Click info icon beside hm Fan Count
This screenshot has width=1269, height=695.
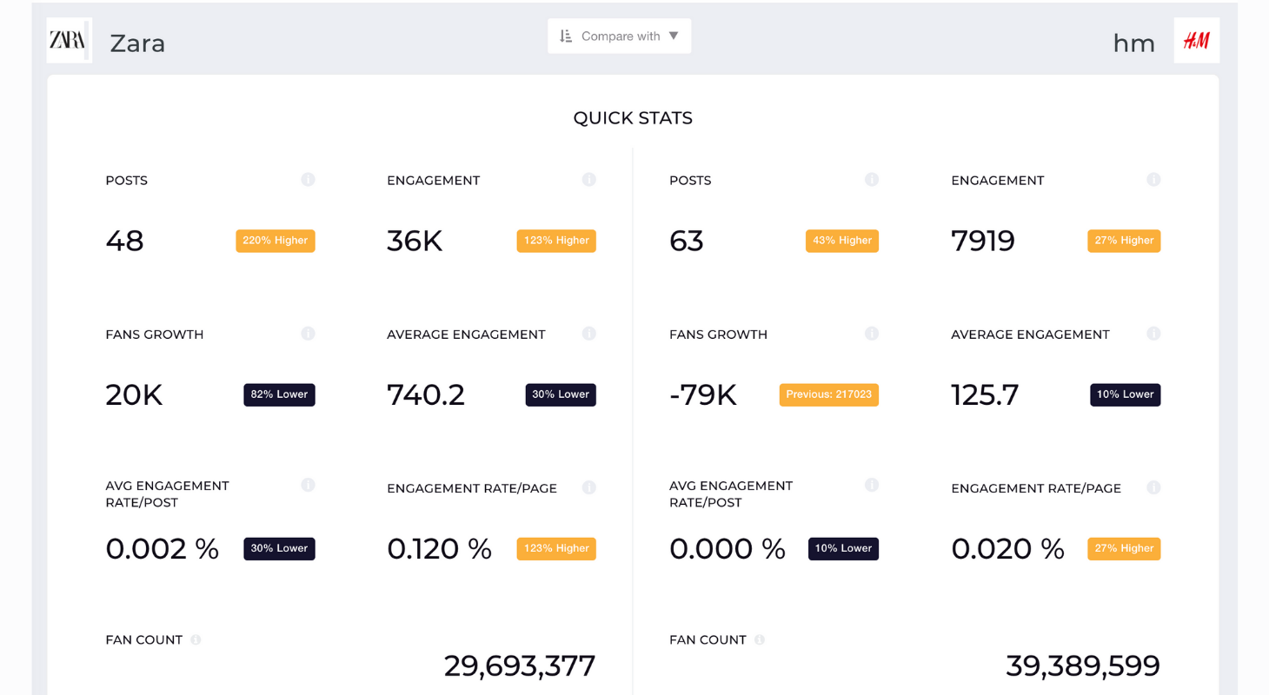[x=760, y=640]
